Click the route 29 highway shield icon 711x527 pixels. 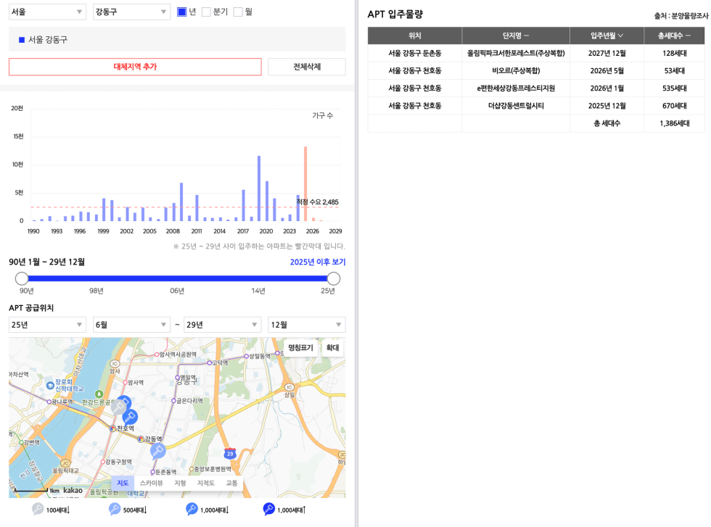[x=230, y=453]
